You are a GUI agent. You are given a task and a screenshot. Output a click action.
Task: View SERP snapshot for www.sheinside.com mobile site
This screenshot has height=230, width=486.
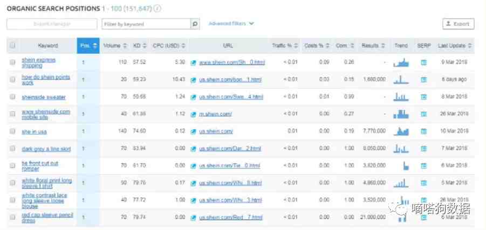(423, 114)
